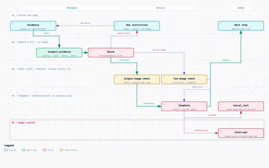Click the "verdict + stored report" subtitle

184,109
